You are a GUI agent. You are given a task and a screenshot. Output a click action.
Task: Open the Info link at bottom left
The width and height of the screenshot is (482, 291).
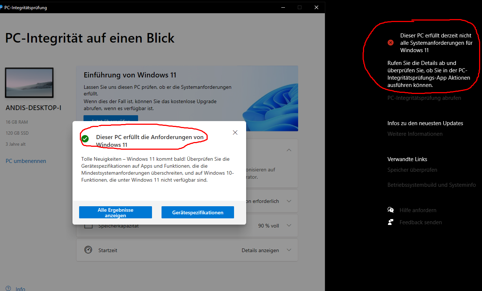[x=21, y=289]
